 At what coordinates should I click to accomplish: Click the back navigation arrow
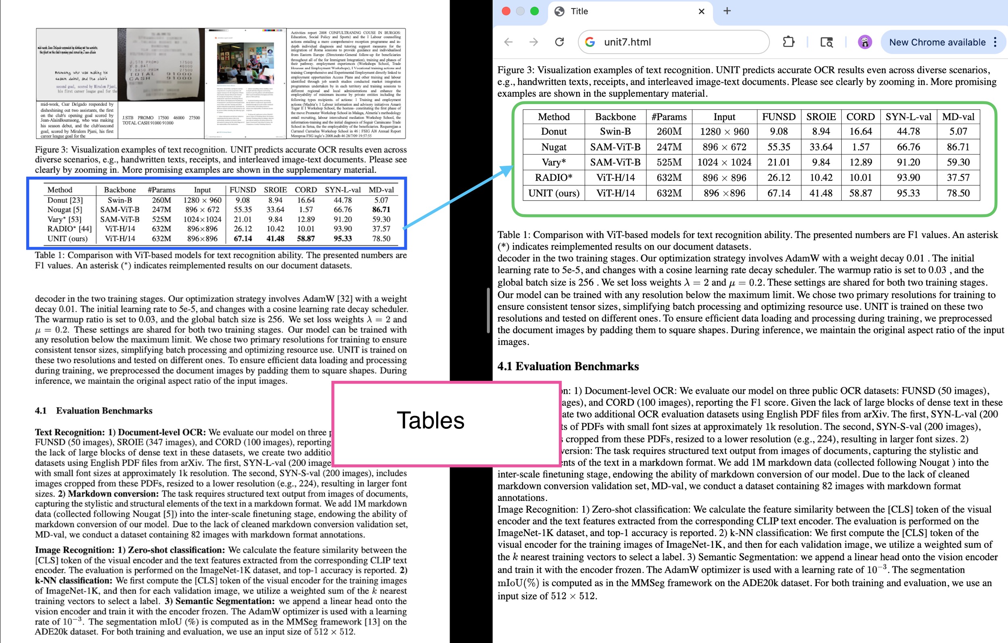pyautogui.click(x=508, y=42)
